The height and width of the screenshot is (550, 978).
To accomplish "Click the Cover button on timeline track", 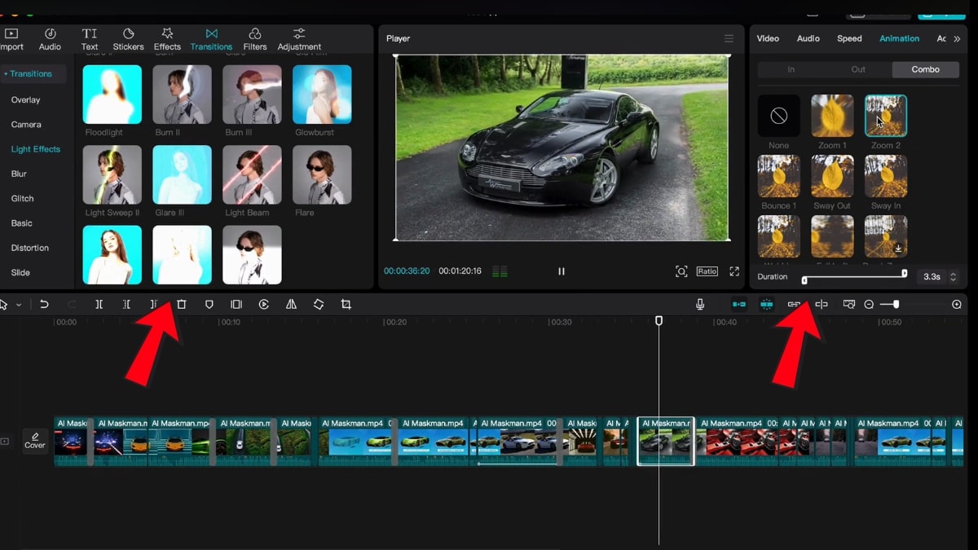I will pos(35,441).
